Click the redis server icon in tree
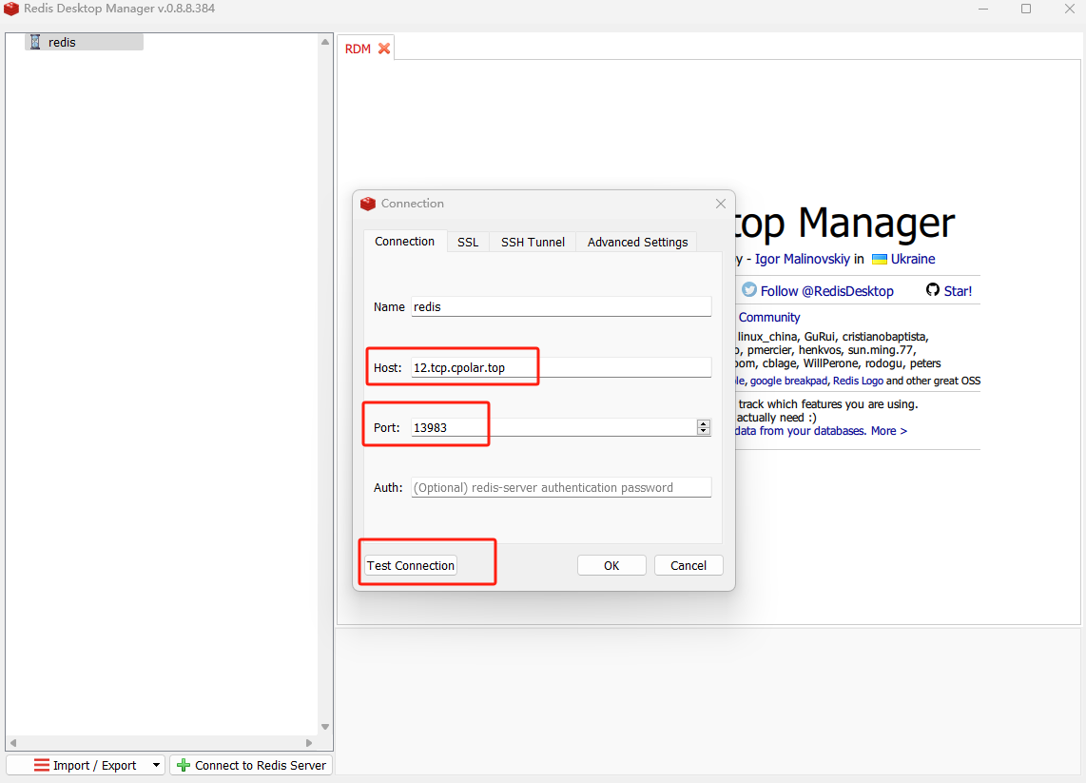Image resolution: width=1086 pixels, height=783 pixels. pyautogui.click(x=35, y=42)
